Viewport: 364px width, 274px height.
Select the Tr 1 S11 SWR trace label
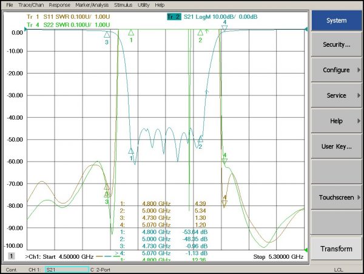(x=68, y=17)
